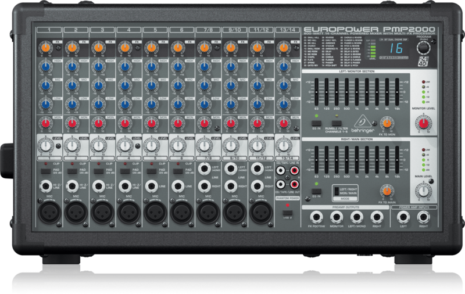The width and height of the screenshot is (465, 294).
Task: Click the LEFT/MONO preamp output jack
Action: (356, 217)
